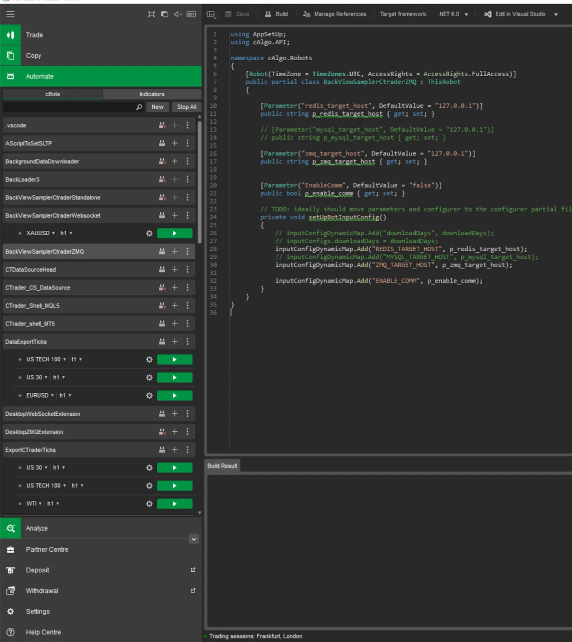This screenshot has width=572, height=642.
Task: Start the US TECH 100 t1 instance
Action: point(174,360)
